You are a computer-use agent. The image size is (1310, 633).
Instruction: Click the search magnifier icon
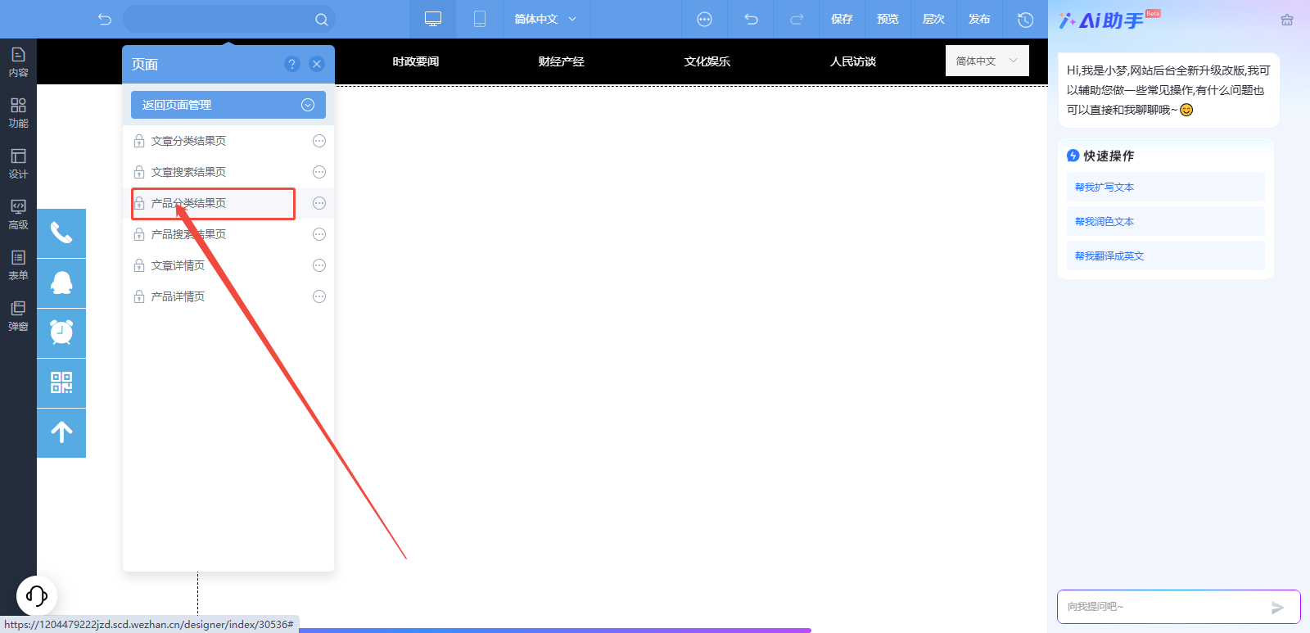coord(321,20)
